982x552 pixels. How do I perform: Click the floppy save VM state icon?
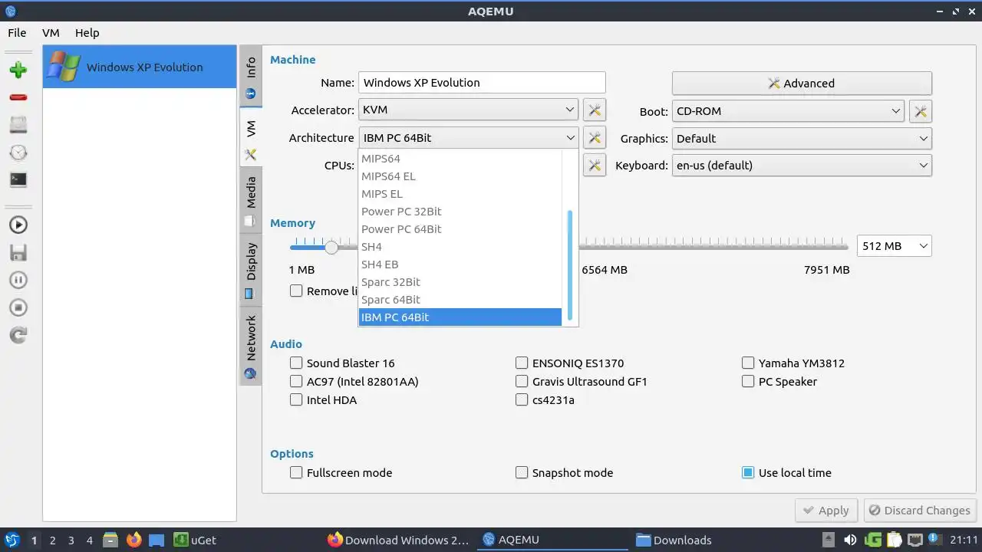coord(18,252)
